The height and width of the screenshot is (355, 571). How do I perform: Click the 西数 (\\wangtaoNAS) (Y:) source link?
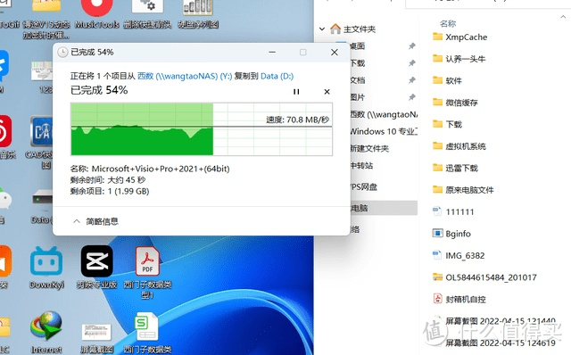pyautogui.click(x=185, y=76)
